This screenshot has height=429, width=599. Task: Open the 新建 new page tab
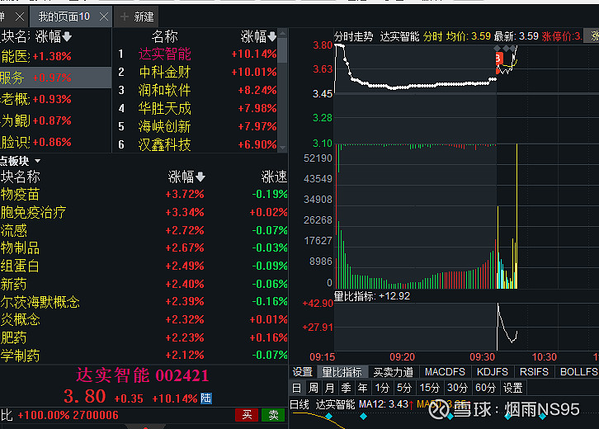[x=137, y=16]
